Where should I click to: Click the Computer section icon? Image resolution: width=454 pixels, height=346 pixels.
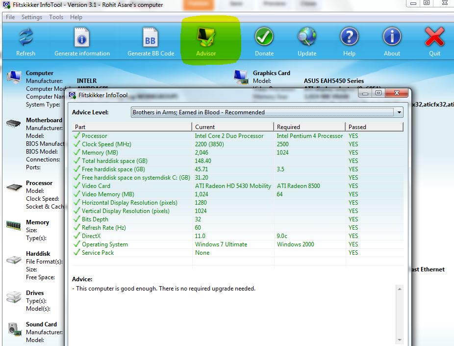14,77
